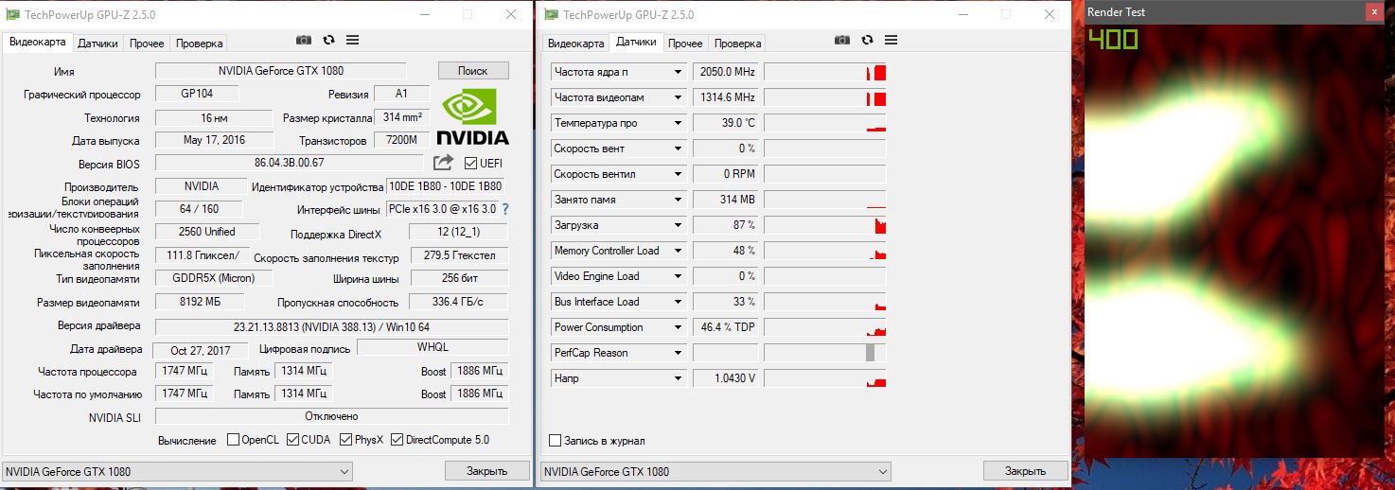Click the camera icon in the sensors GPU-Z window
The image size is (1395, 490).
pos(841,41)
